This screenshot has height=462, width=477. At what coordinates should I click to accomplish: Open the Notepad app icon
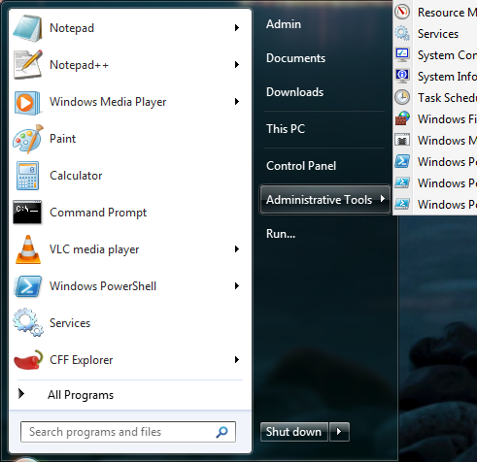[27, 28]
